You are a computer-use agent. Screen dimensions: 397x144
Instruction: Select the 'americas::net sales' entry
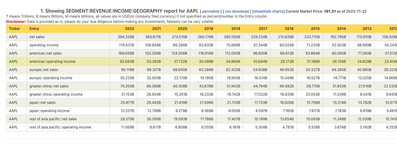[x=68, y=53]
